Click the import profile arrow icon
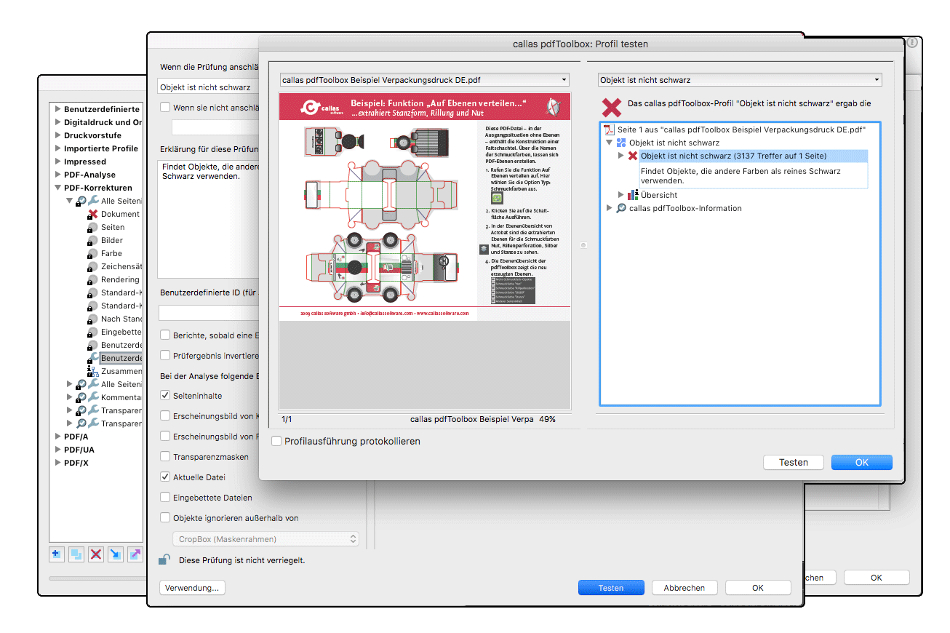 tap(115, 554)
